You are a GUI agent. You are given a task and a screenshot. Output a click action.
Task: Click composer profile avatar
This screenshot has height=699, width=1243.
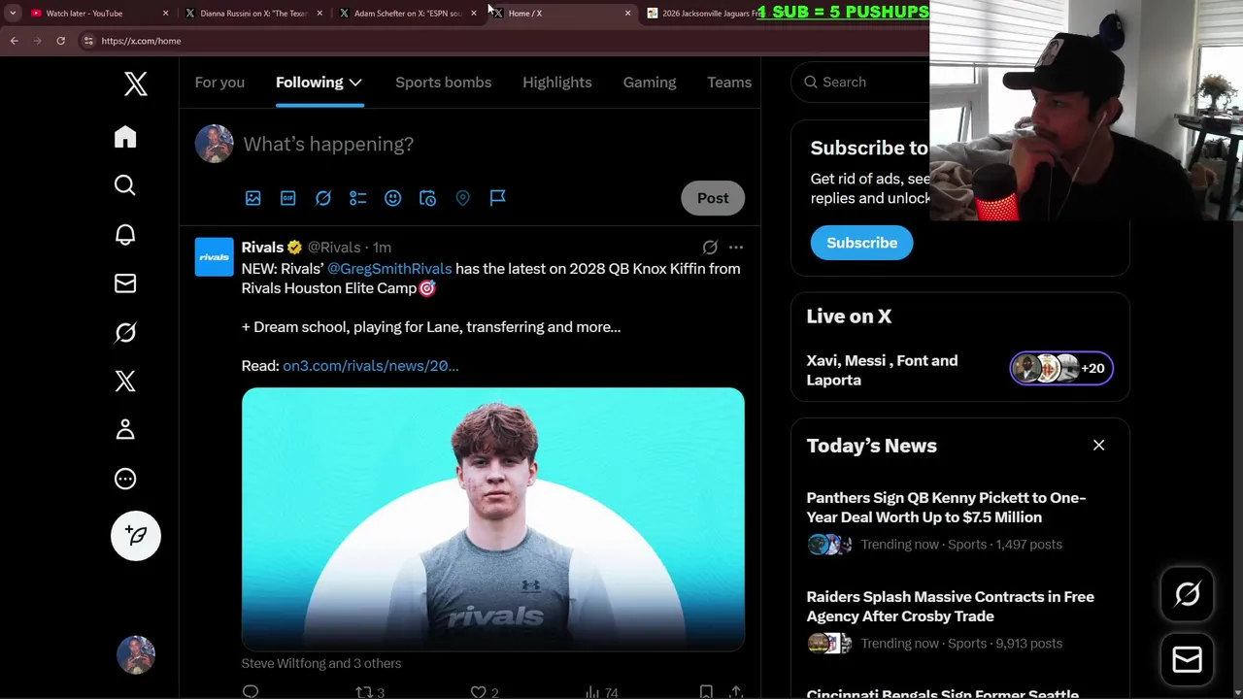tap(214, 144)
